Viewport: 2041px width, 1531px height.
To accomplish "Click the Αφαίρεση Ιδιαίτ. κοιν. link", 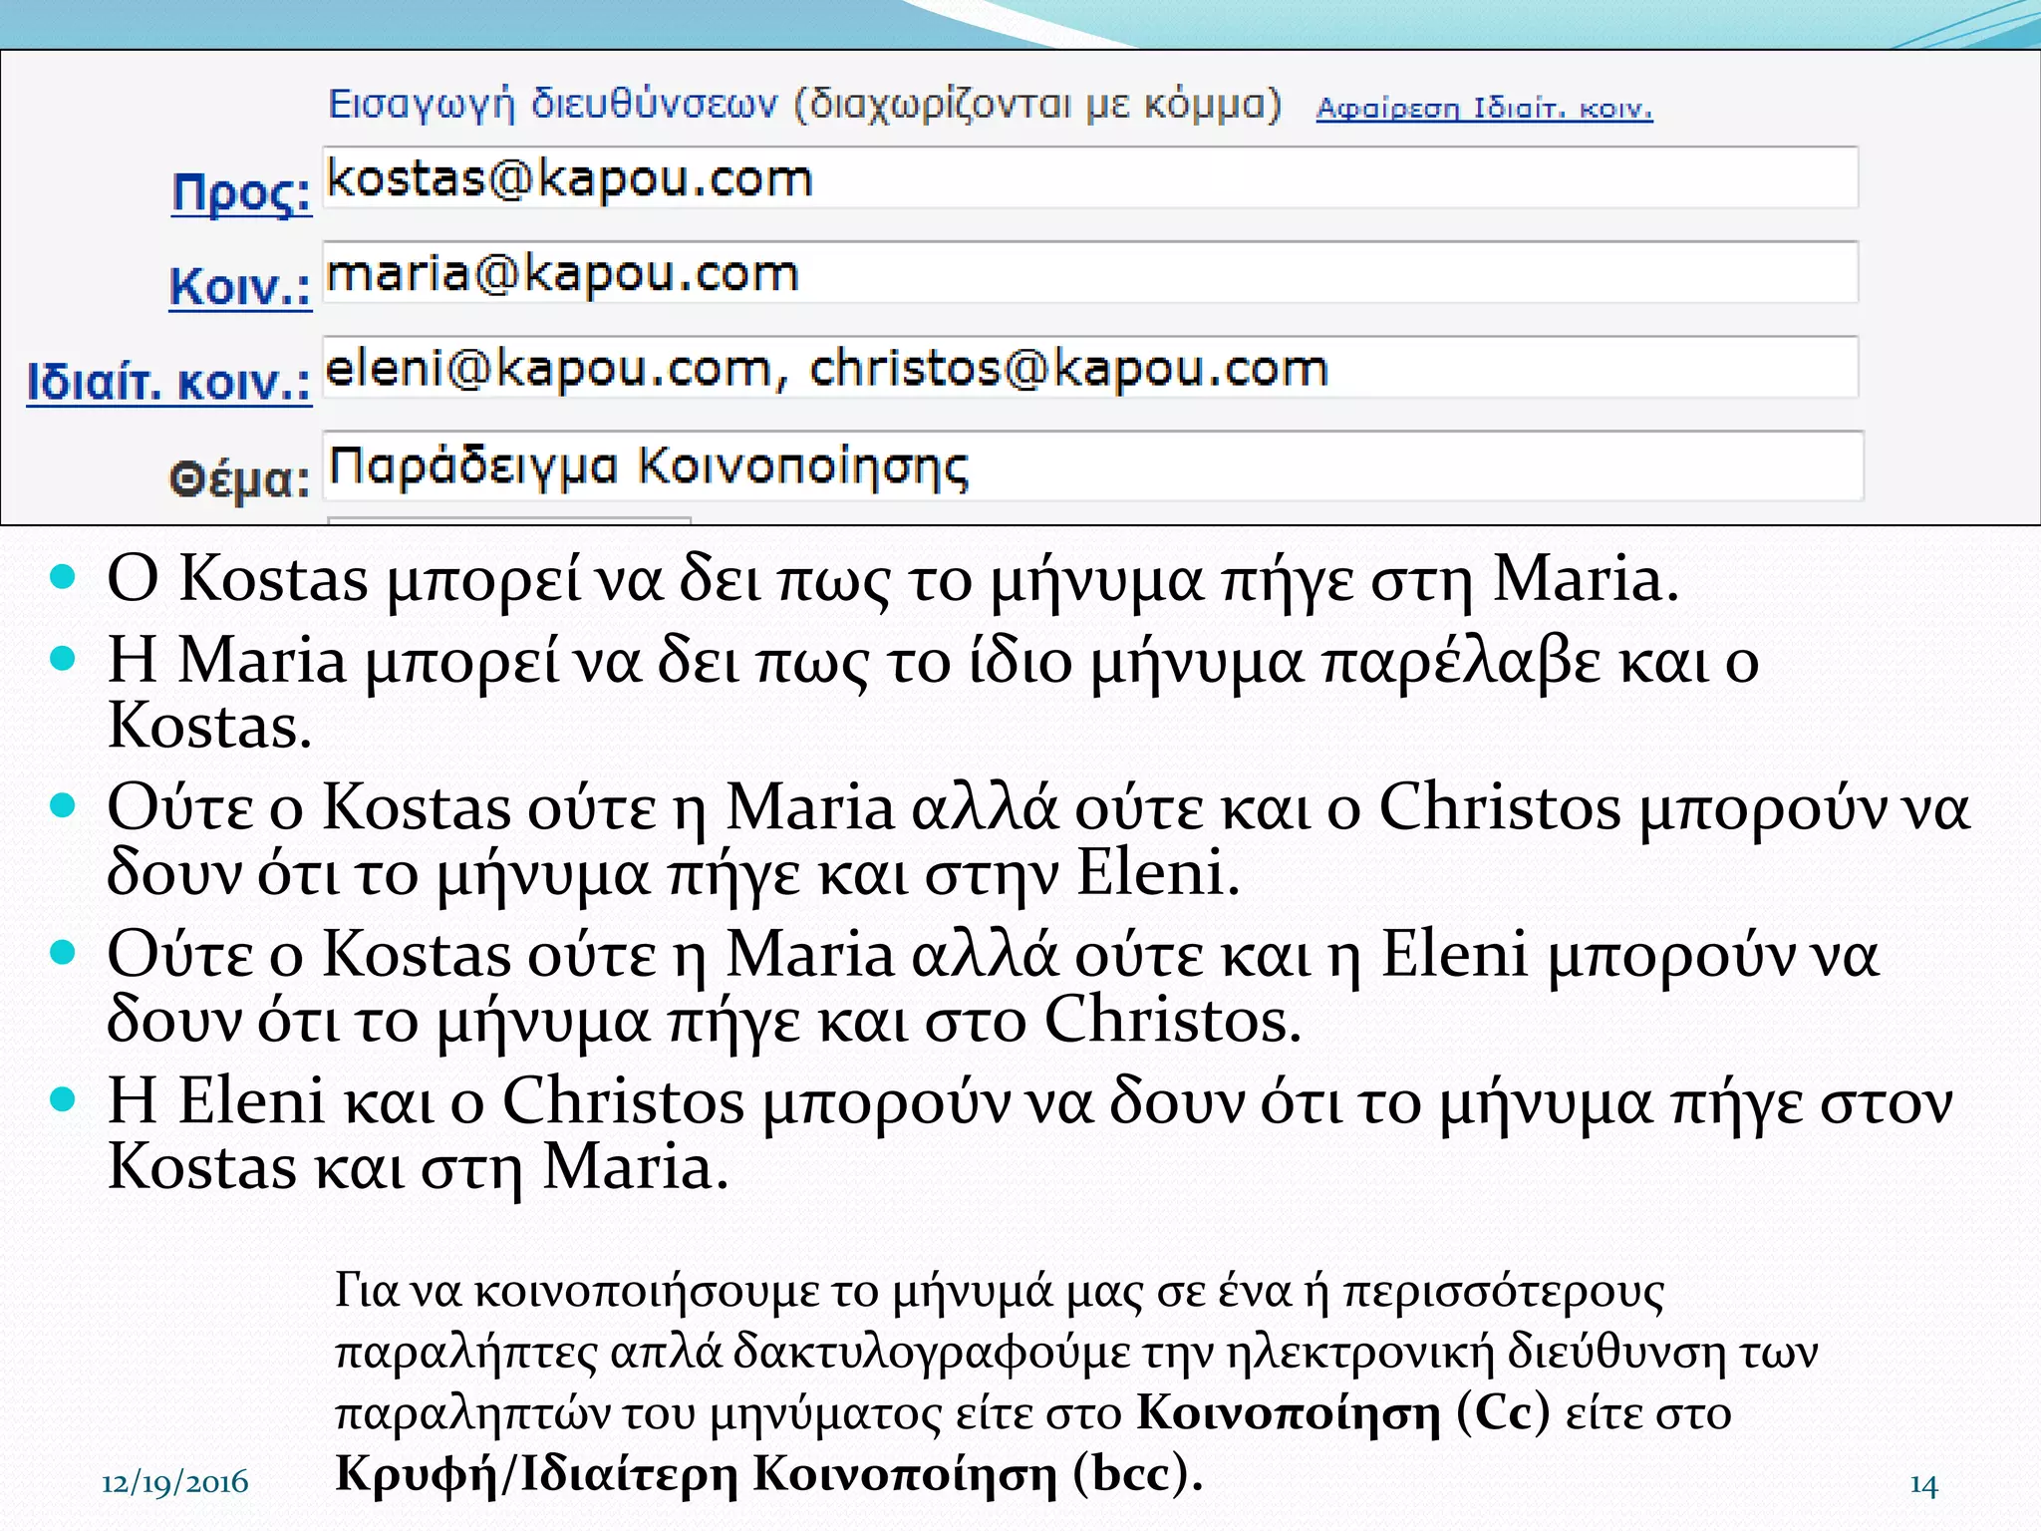I will tap(1484, 108).
